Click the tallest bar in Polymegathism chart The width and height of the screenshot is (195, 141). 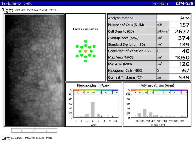[145, 113]
